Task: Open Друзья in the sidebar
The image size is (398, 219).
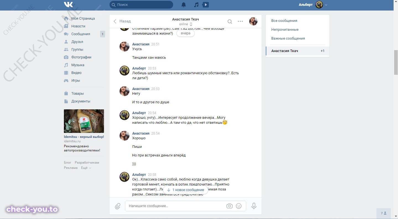Action: 77,42
